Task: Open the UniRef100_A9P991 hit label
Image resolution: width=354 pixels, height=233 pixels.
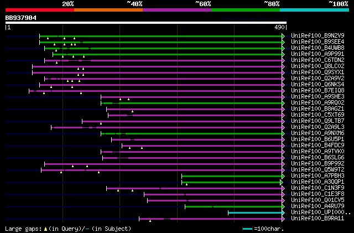Action: click(317, 54)
